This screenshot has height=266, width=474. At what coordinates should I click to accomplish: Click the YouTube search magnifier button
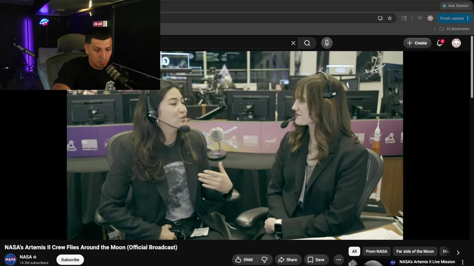(307, 43)
